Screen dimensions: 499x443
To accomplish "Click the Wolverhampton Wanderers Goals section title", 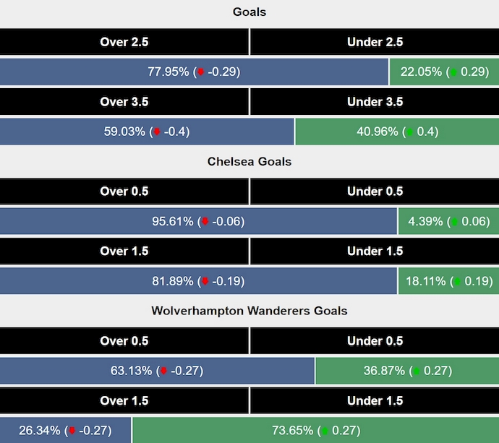I will [249, 311].
